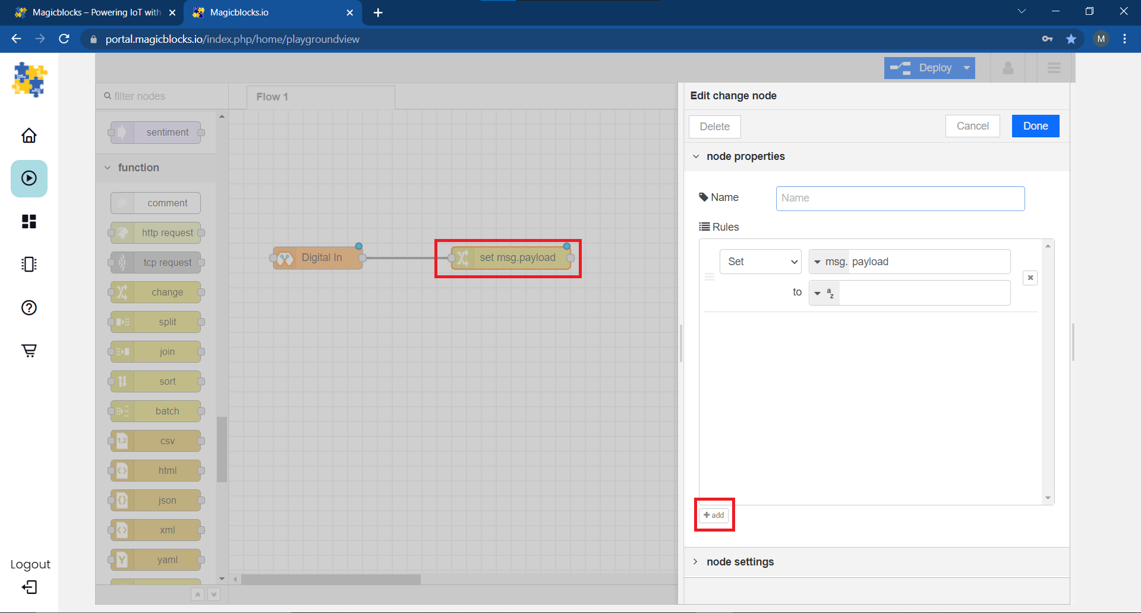This screenshot has width=1141, height=613.
Task: Click the Help question mark icon
Action: click(x=29, y=308)
